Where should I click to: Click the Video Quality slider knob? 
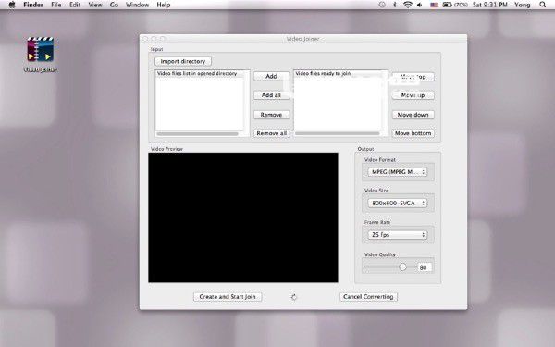[x=402, y=267]
